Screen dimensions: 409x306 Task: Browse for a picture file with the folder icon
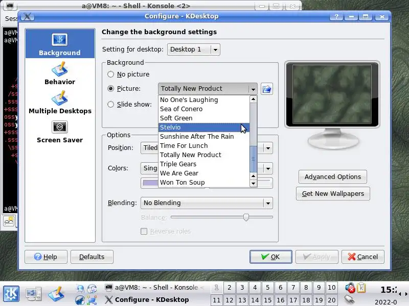click(266, 89)
